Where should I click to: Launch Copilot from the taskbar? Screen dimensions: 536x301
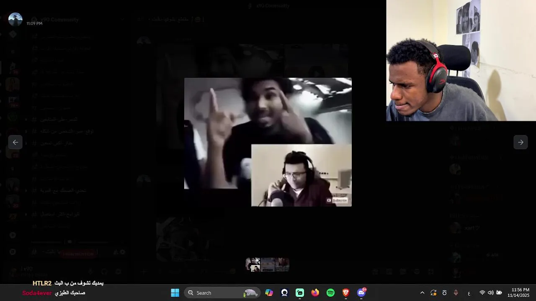click(x=269, y=293)
